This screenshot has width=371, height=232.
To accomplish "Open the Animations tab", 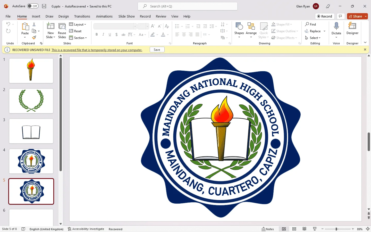I will click(104, 16).
